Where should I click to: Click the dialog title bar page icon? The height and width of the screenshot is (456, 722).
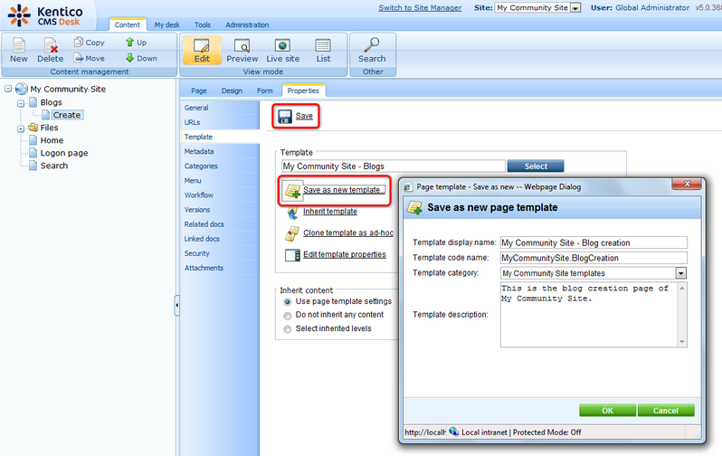tap(407, 187)
